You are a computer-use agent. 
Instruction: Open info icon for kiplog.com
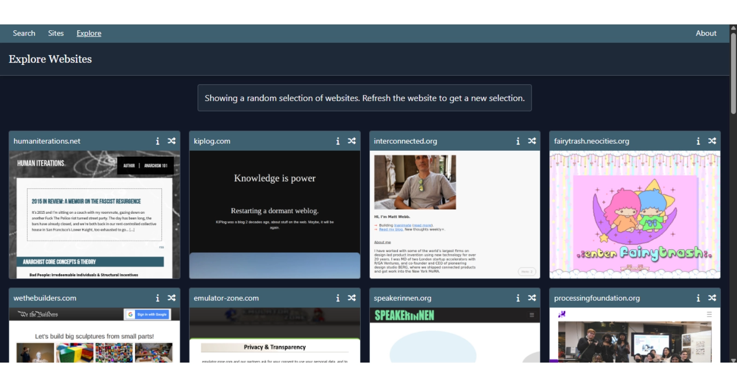(x=338, y=141)
